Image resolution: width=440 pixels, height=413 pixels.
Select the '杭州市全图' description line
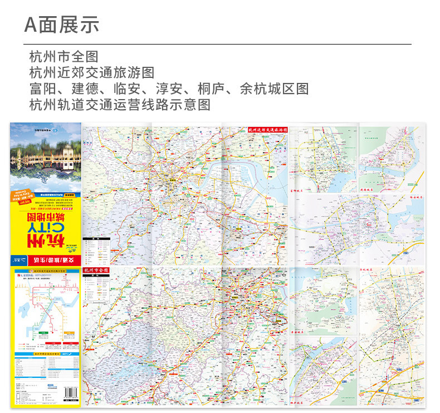(63, 57)
